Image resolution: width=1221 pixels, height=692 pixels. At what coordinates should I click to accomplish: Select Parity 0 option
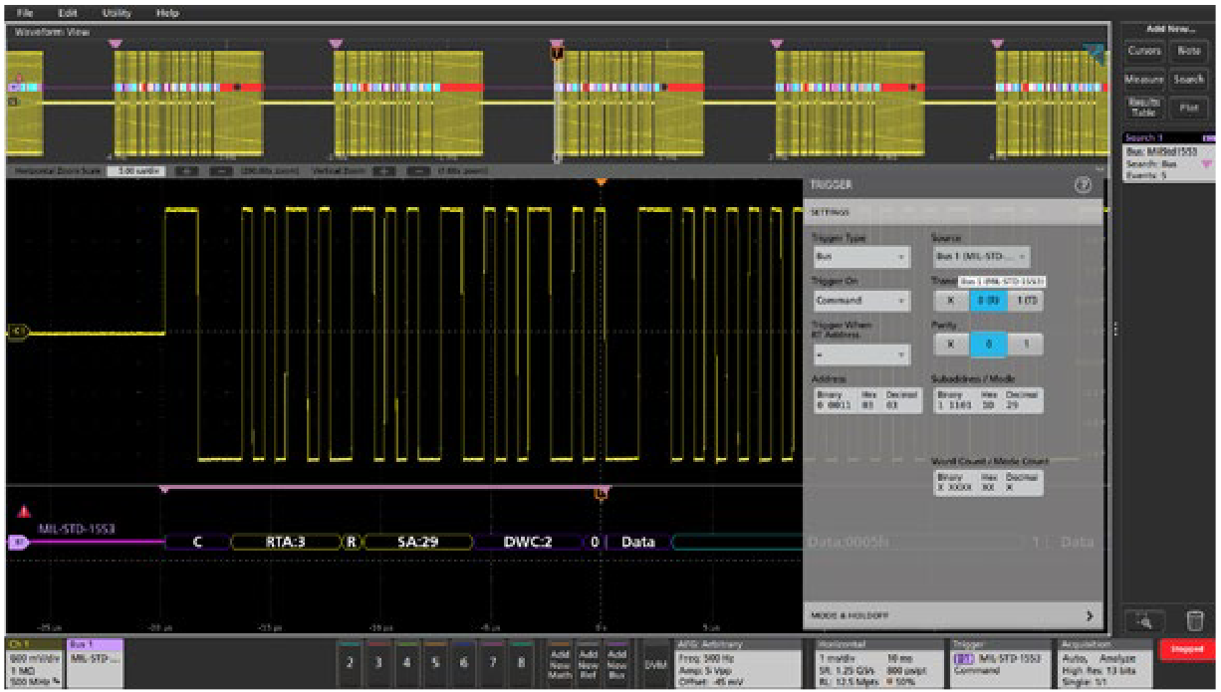pos(989,344)
